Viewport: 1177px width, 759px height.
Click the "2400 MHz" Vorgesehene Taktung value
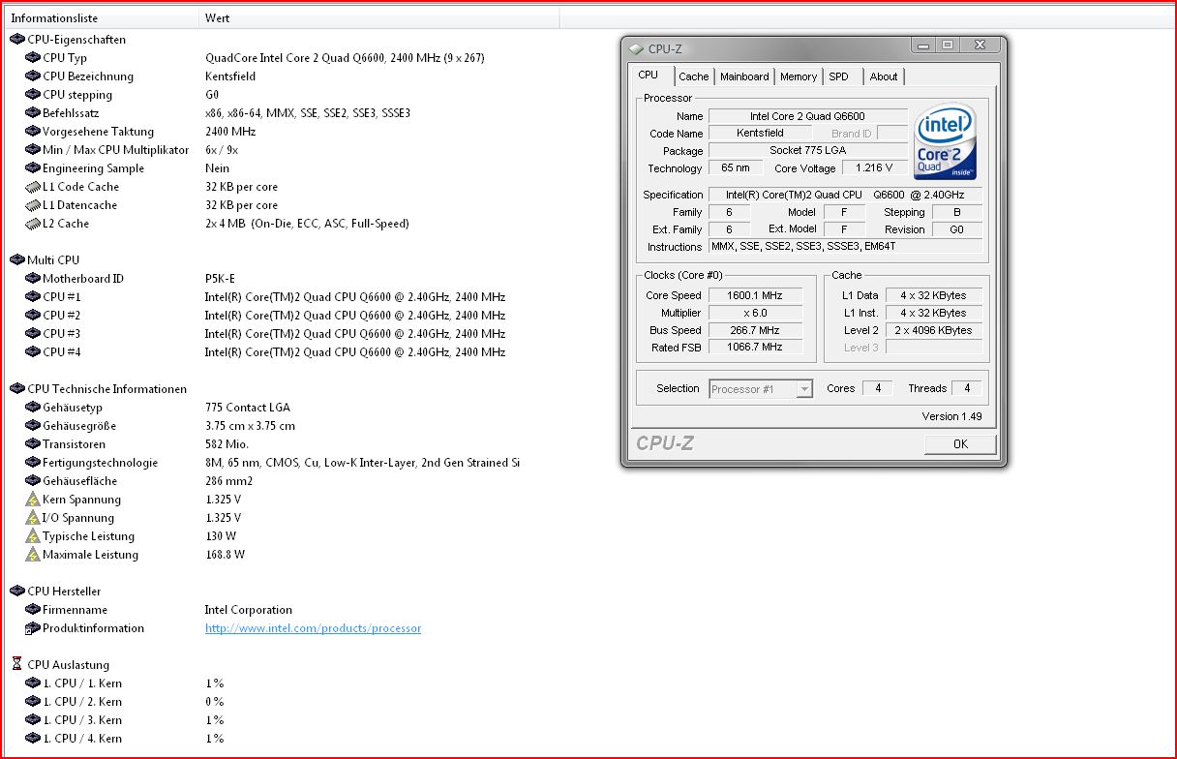[230, 132]
